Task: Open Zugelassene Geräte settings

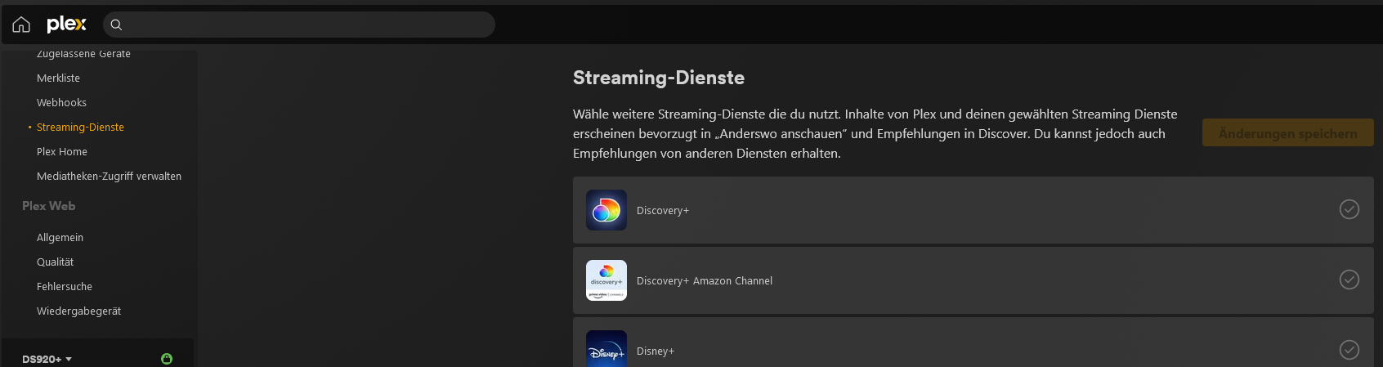Action: [x=83, y=54]
